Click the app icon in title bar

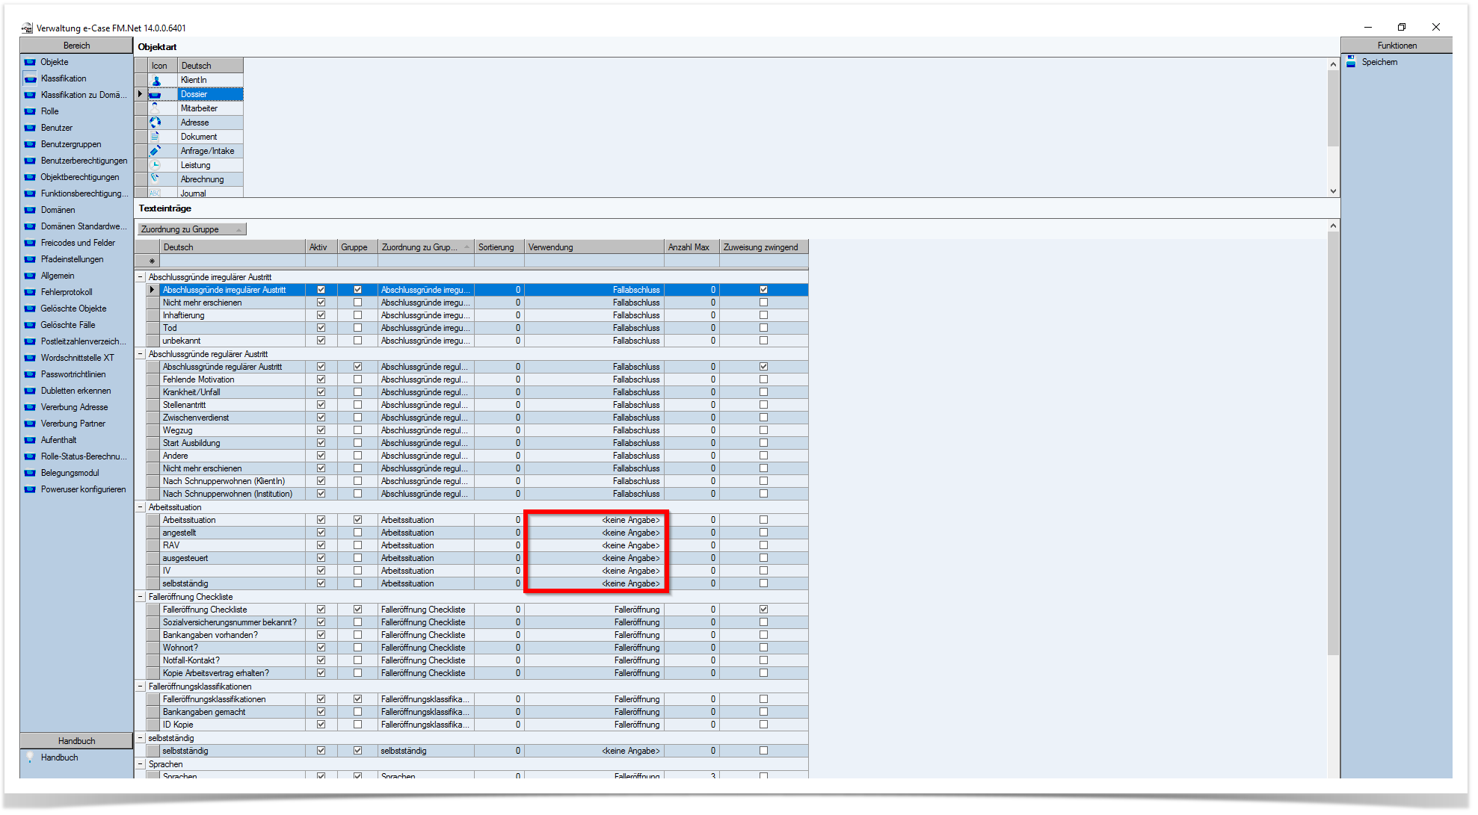click(28, 28)
